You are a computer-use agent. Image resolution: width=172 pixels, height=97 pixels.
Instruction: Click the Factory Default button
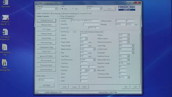[46, 34]
